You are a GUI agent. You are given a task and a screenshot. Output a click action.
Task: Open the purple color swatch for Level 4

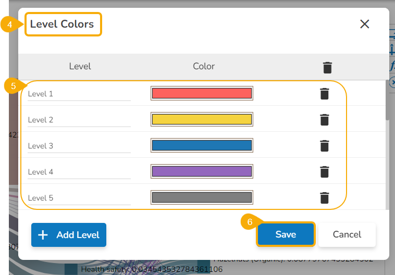(202, 171)
